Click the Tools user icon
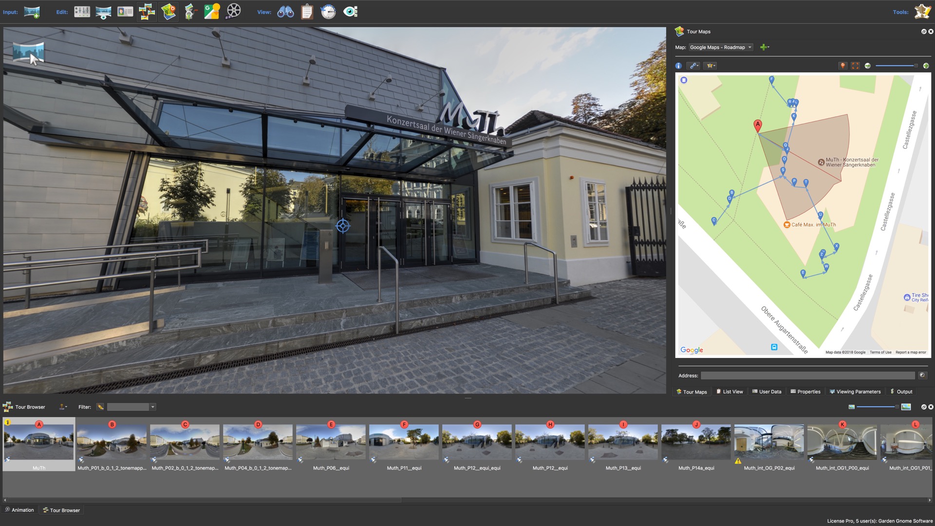Image resolution: width=935 pixels, height=526 pixels. (x=923, y=11)
